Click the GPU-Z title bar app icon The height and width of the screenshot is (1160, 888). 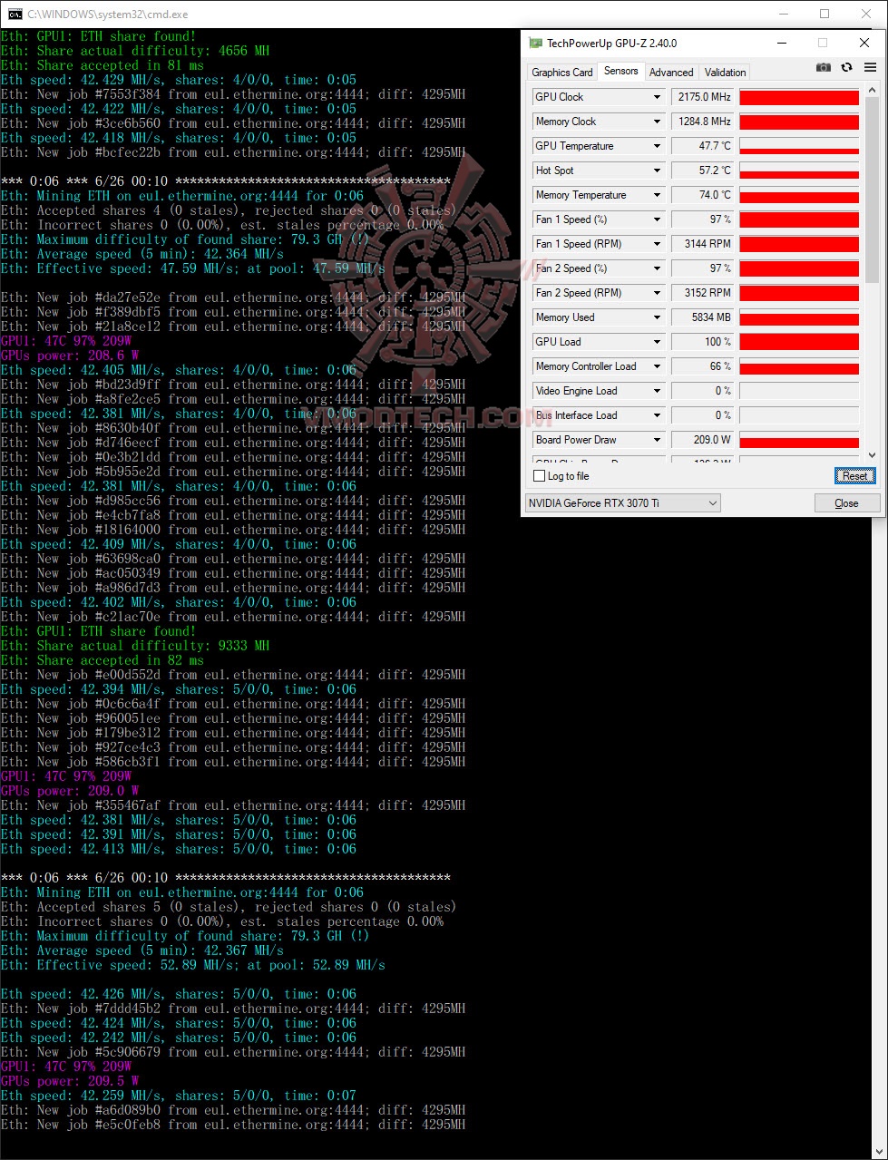click(535, 43)
